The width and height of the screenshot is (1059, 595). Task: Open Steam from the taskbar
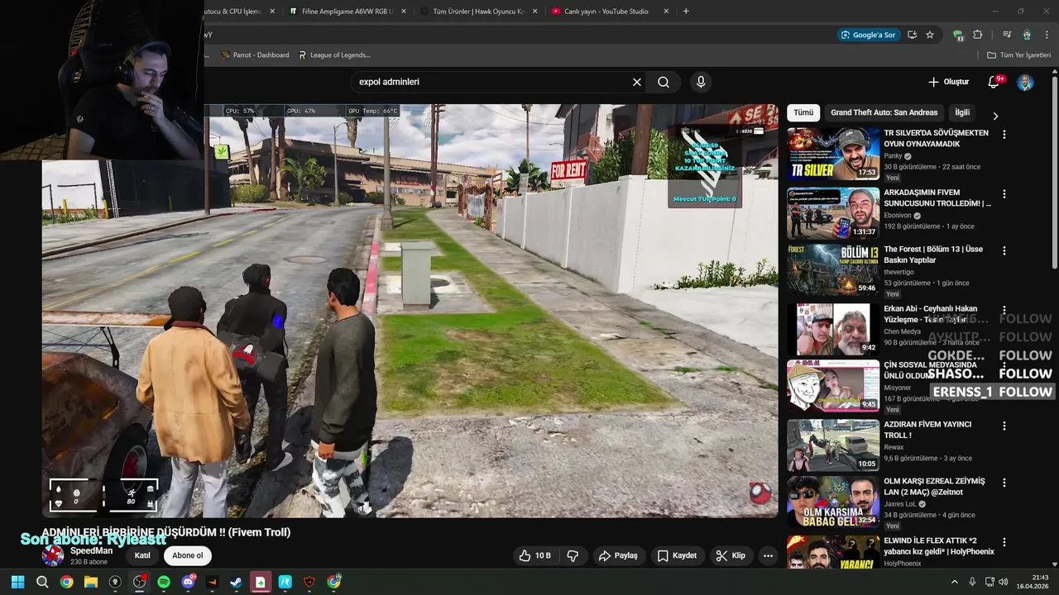(x=236, y=582)
